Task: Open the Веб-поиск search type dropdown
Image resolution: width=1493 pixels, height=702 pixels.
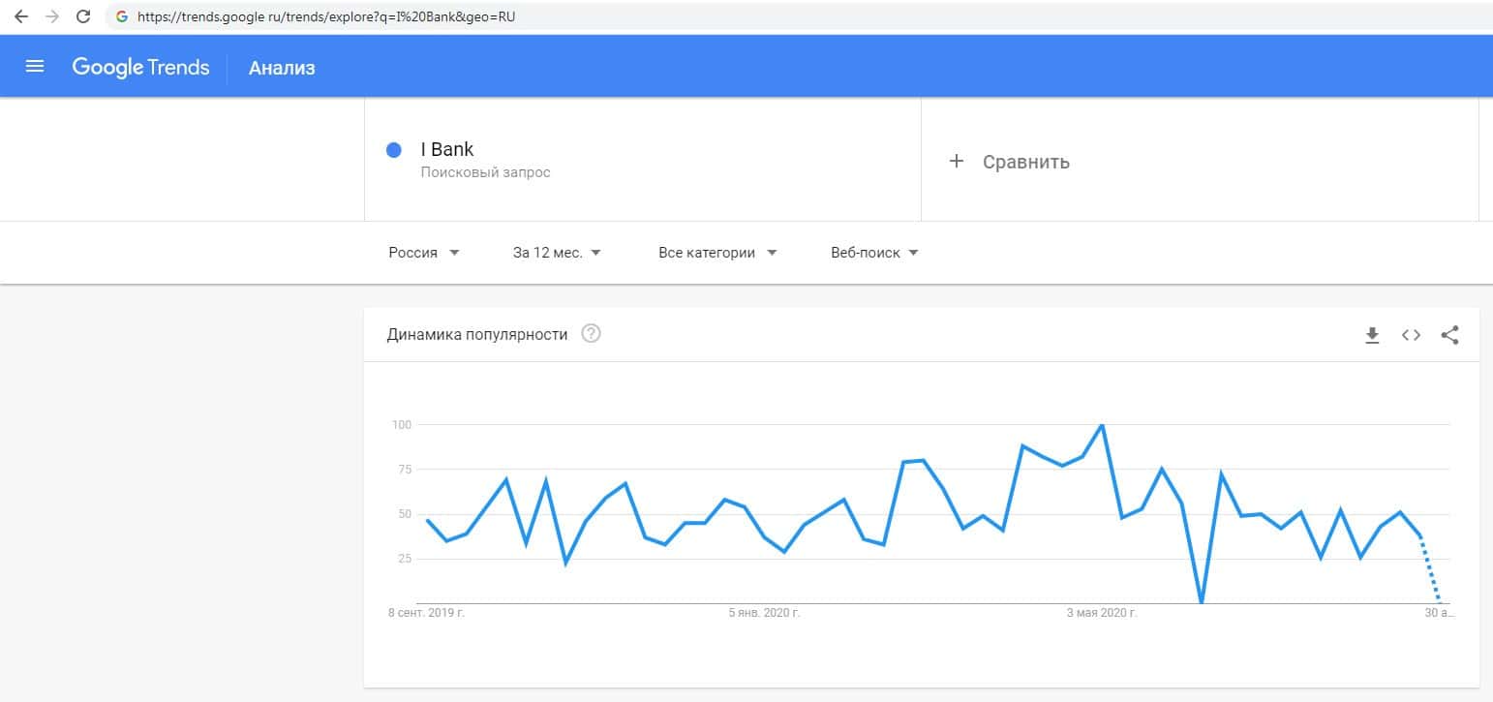Action: click(x=874, y=253)
